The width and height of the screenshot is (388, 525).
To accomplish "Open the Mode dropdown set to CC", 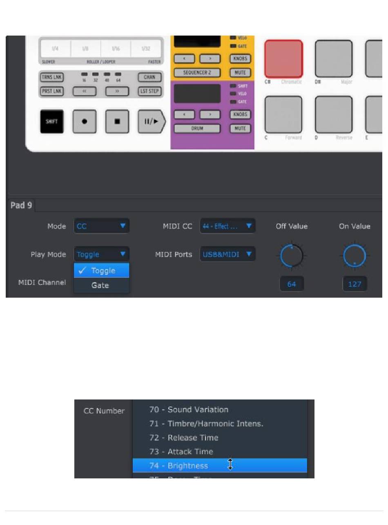I will [102, 226].
